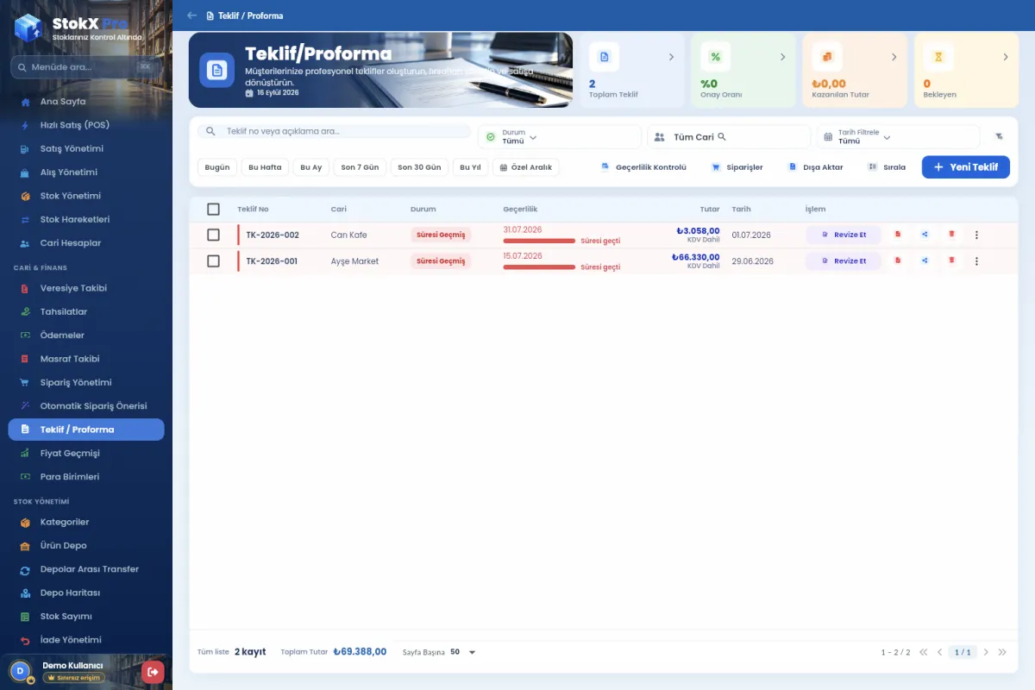Open the PDF icon for TK-2026-001
Image resolution: width=1035 pixels, height=690 pixels.
[898, 260]
